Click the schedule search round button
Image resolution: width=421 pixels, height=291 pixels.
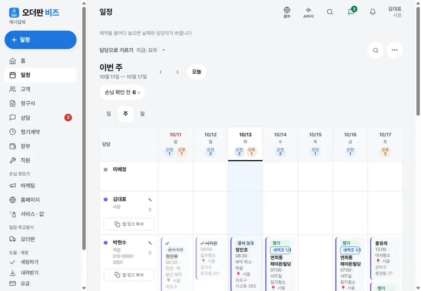click(x=376, y=50)
